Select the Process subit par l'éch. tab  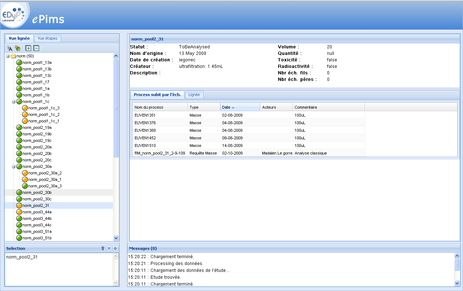157,94
